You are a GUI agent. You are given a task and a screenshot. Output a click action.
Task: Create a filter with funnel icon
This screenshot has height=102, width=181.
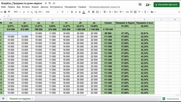tap(139, 12)
